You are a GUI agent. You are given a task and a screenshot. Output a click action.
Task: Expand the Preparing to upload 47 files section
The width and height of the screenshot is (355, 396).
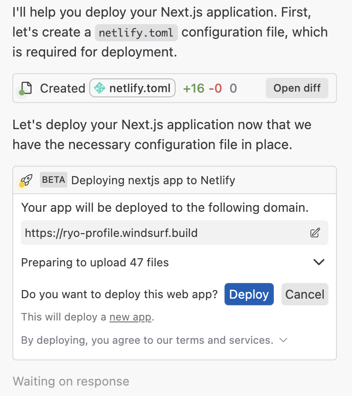point(318,262)
